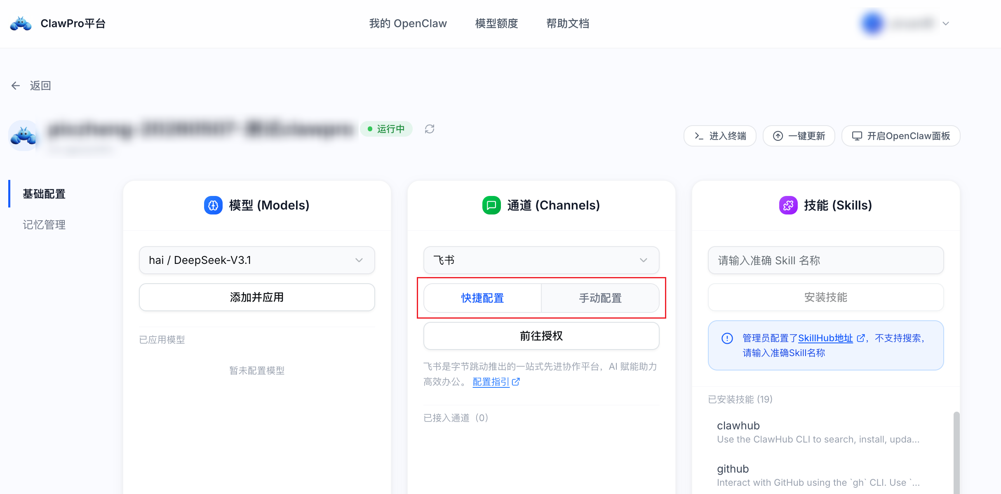
Task: Click the back arrow icon
Action: click(x=16, y=86)
